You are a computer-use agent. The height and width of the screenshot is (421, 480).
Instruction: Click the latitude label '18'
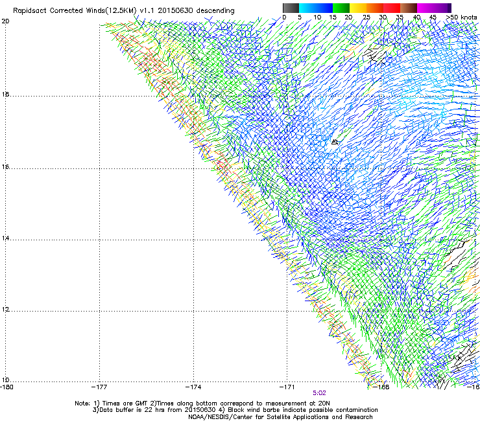point(5,95)
